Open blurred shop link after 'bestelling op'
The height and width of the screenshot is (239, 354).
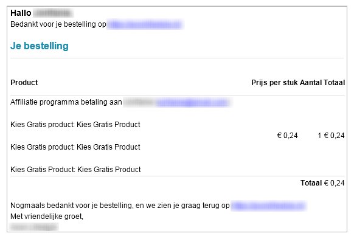point(145,24)
